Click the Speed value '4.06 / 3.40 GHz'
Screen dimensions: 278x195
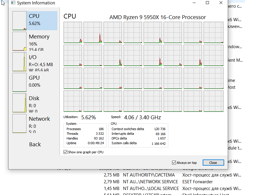point(142,117)
